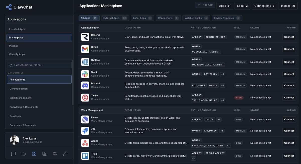The image size is (301, 164).
Task: Connect the Discord app
Action: click(289, 85)
